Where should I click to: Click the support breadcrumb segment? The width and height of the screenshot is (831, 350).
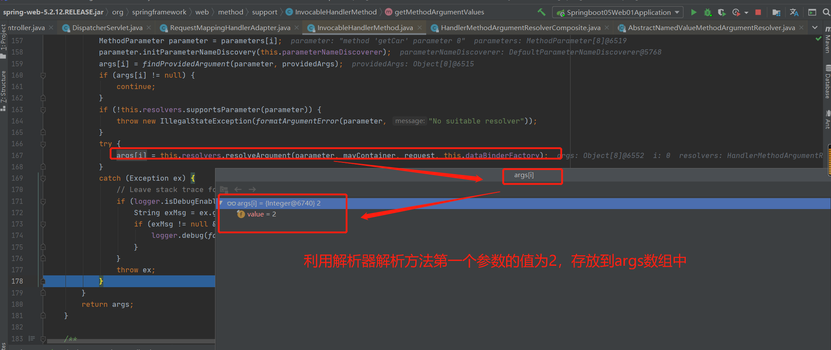(264, 12)
